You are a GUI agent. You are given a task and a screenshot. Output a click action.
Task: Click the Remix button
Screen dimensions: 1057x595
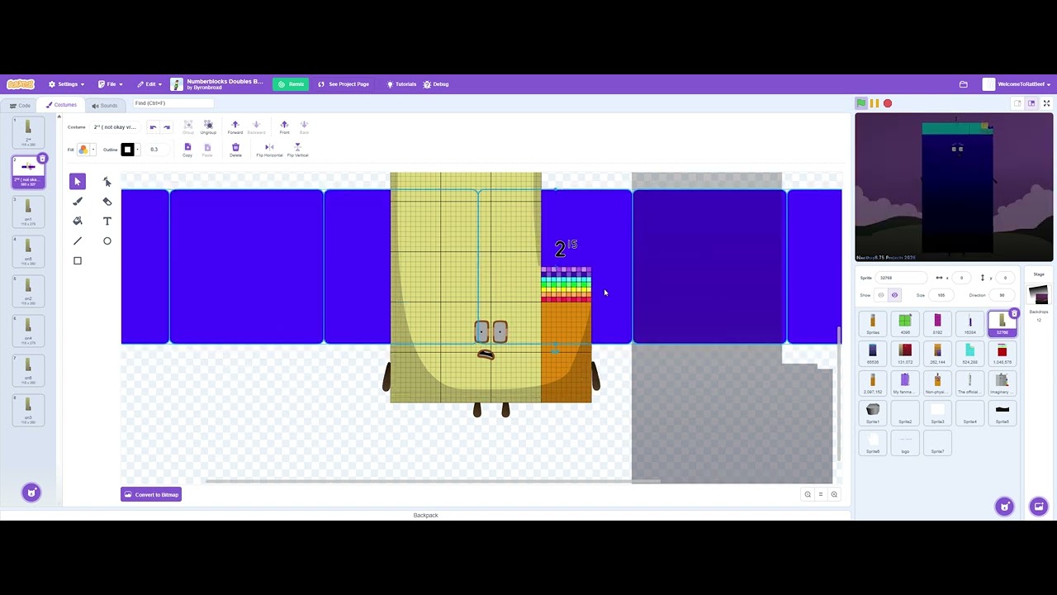click(291, 84)
